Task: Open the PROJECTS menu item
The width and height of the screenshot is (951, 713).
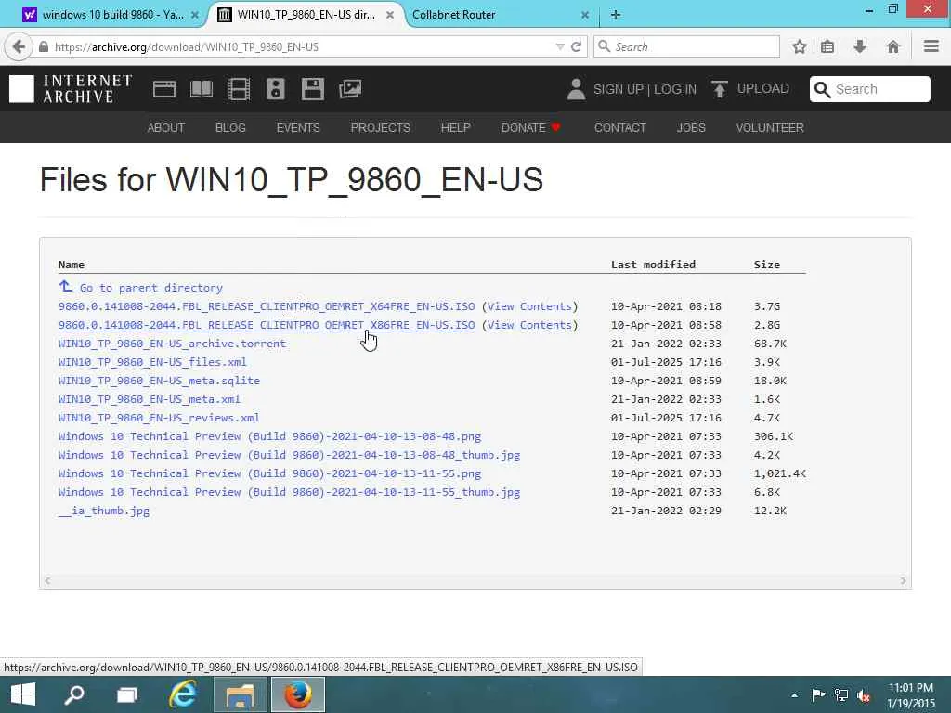Action: pos(380,128)
